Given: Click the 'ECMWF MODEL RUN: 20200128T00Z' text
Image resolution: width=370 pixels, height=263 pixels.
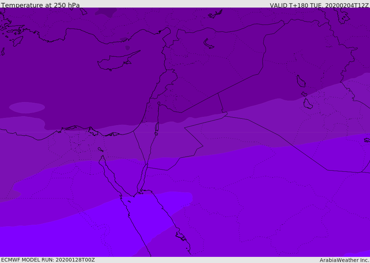Looking at the screenshot, I should (48, 260).
